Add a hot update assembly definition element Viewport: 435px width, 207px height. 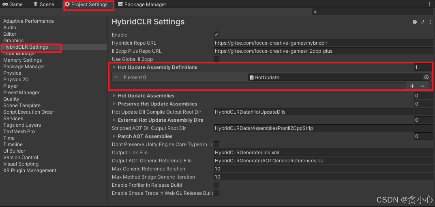pyautogui.click(x=412, y=86)
